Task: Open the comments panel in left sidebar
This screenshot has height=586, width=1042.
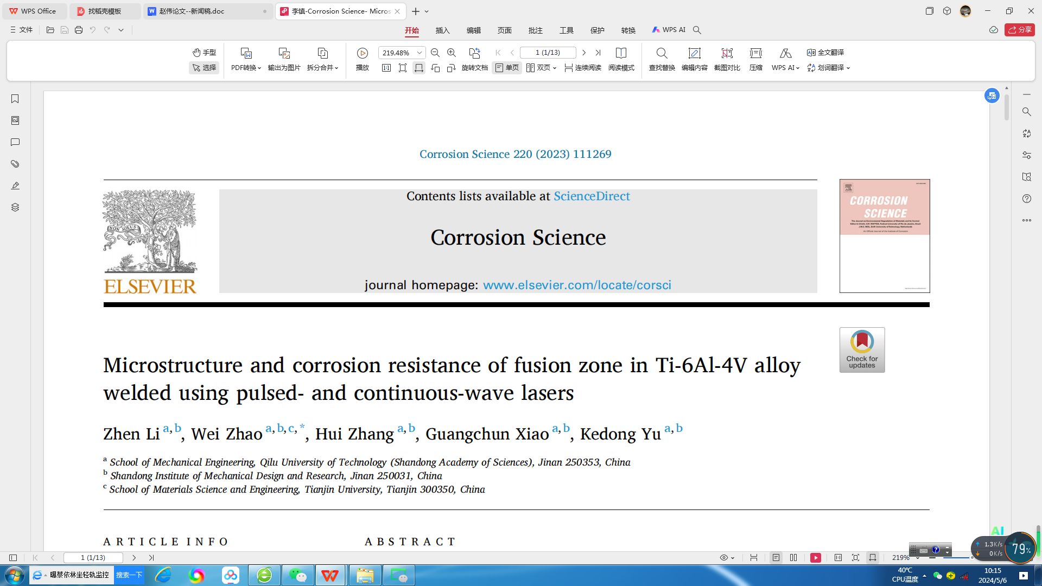Action: point(15,142)
